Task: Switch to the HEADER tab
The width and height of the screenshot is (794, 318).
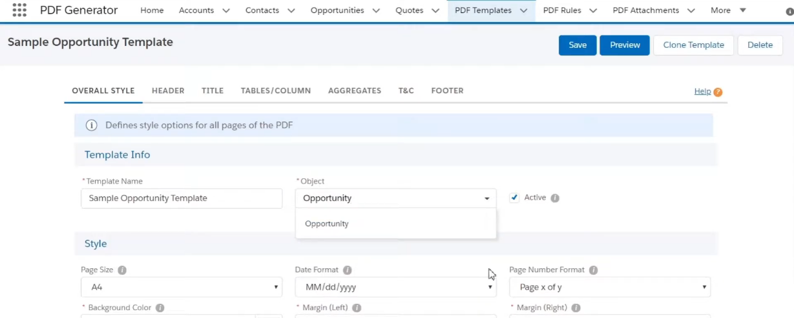Action: click(168, 90)
